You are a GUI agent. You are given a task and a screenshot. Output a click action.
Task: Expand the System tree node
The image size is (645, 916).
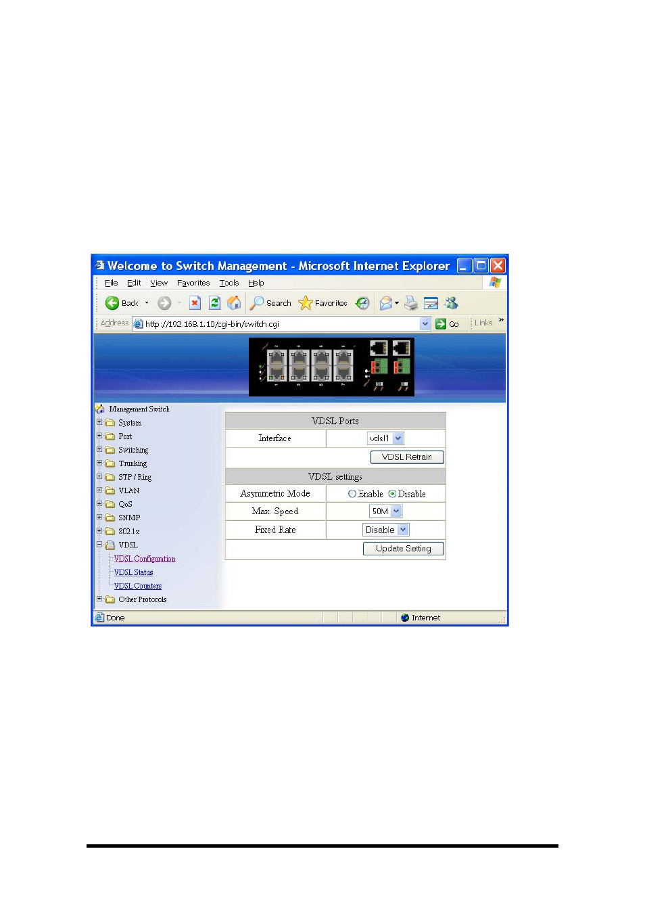pyautogui.click(x=99, y=422)
